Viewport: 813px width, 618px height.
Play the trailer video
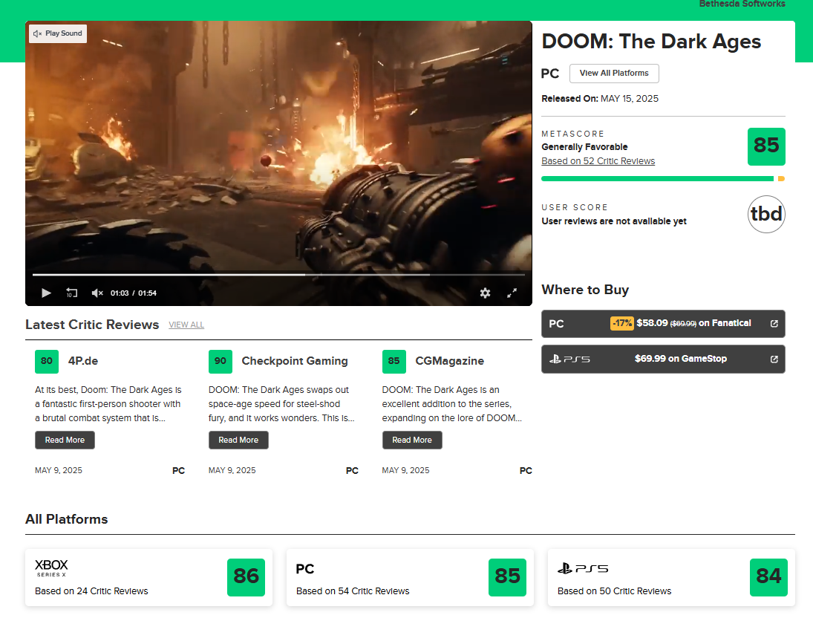[46, 293]
